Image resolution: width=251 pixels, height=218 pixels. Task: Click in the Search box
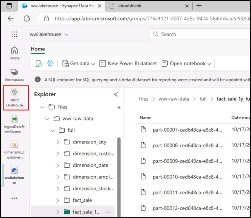(x=200, y=34)
